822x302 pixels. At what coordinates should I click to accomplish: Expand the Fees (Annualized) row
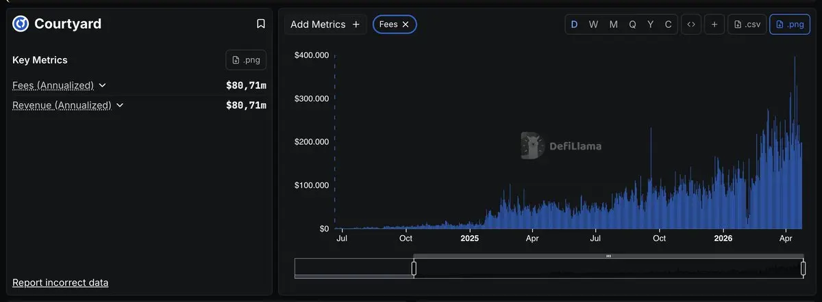click(x=103, y=85)
